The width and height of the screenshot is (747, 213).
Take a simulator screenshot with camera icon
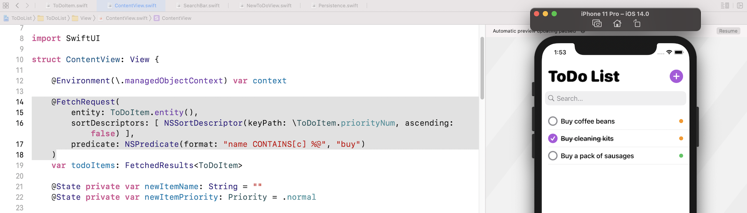tap(597, 24)
